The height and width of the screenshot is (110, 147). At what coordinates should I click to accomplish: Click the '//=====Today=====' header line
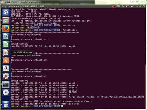coord(45,32)
